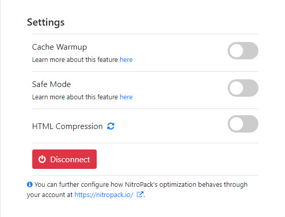Click 'Learn more about this feature' under Safe Mode
Viewport: 285px width, 217px height.
pyautogui.click(x=75, y=97)
